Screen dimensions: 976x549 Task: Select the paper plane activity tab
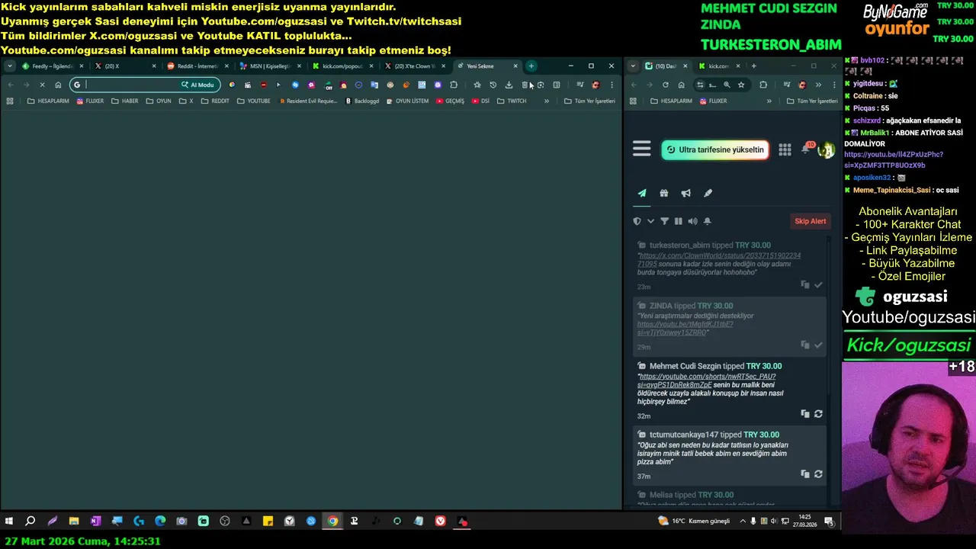(x=642, y=193)
